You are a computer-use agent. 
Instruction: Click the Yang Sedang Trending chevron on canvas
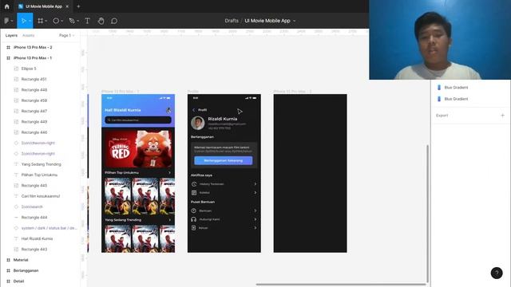pos(169,220)
